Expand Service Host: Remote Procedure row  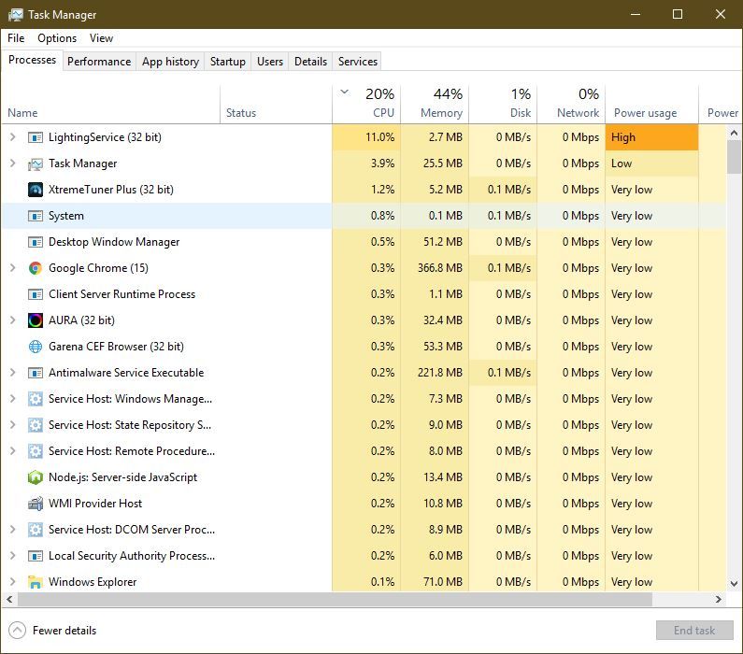(13, 451)
